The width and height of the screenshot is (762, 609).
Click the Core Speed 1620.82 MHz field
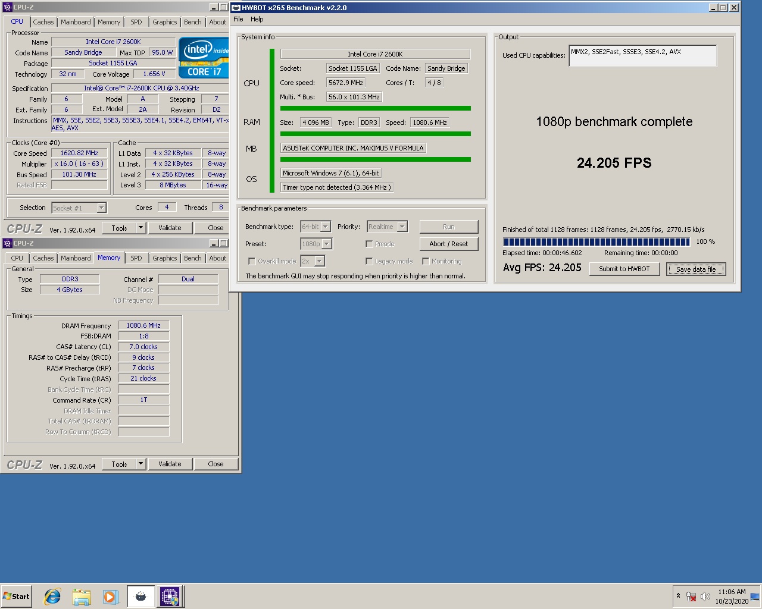point(79,153)
